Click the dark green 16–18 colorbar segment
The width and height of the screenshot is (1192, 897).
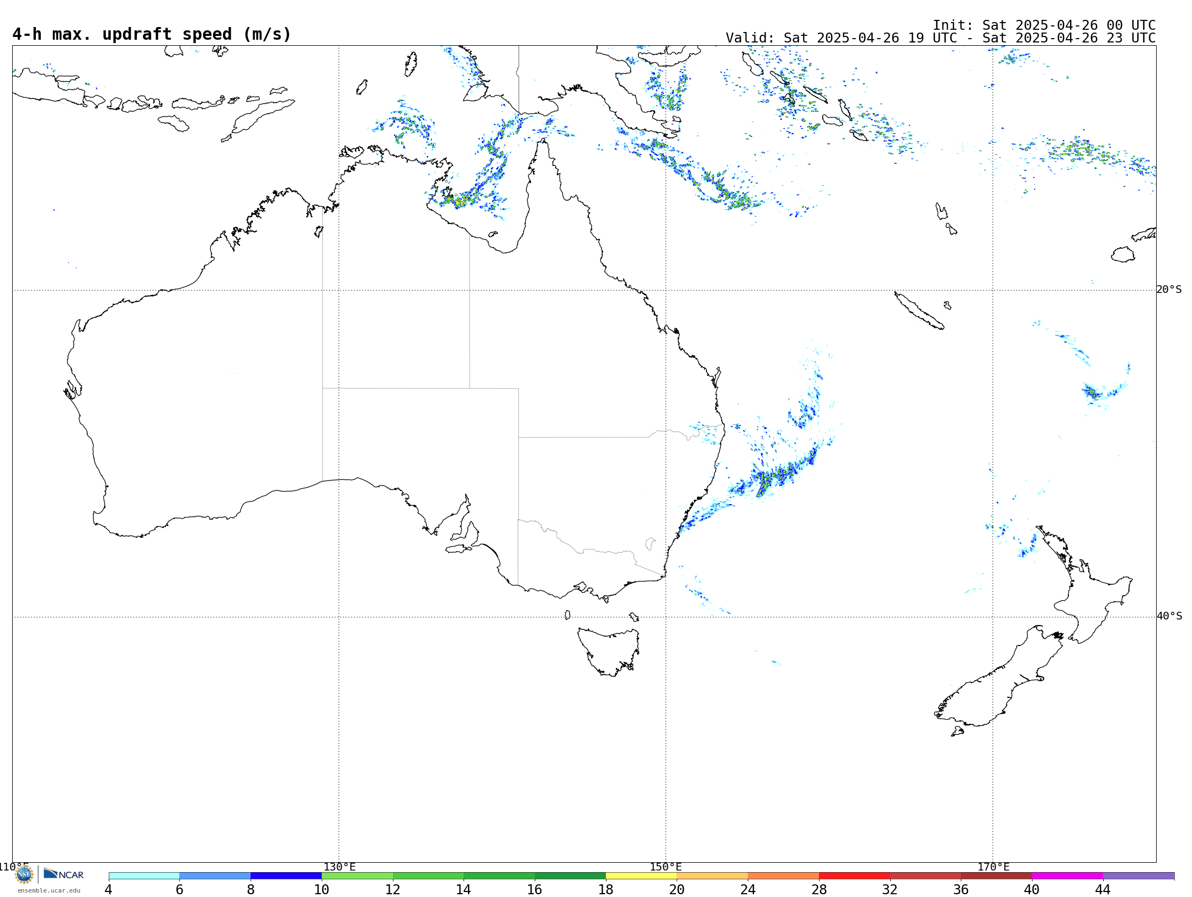[x=570, y=876]
